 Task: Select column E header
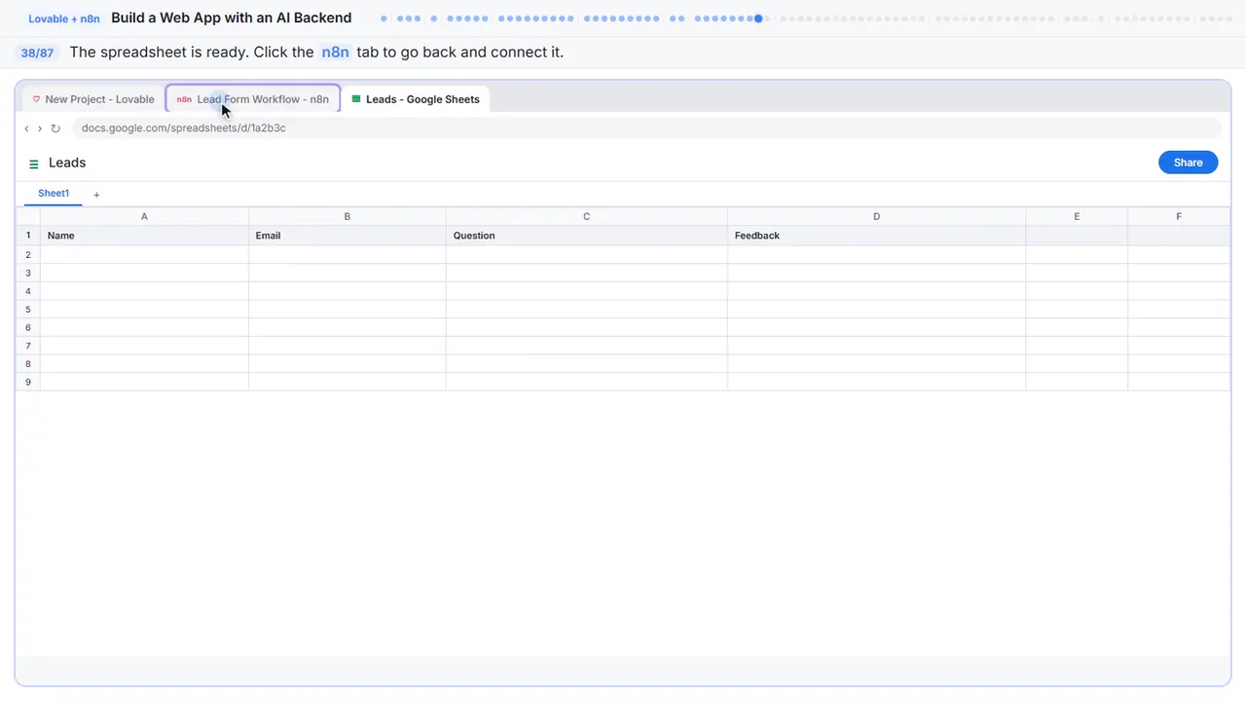coord(1077,216)
